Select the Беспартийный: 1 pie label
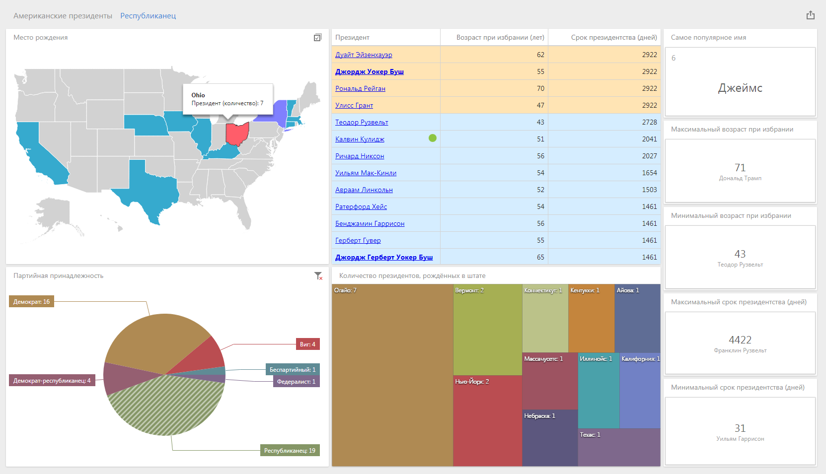This screenshot has height=474, width=826. [x=293, y=370]
